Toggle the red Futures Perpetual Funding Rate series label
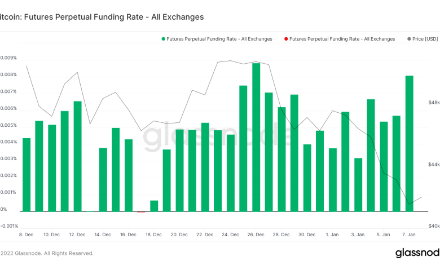The width and height of the screenshot is (440, 265). [342, 39]
